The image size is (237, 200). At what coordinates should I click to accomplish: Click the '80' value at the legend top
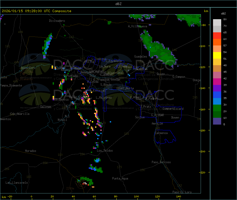225,19
